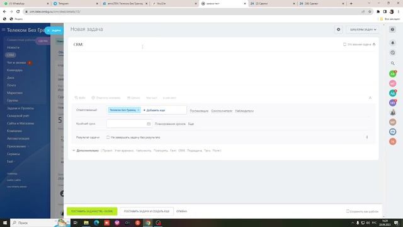The image size is (403, 227).
Task: Click Поставить задачу и создать еще
Action: (x=147, y=211)
